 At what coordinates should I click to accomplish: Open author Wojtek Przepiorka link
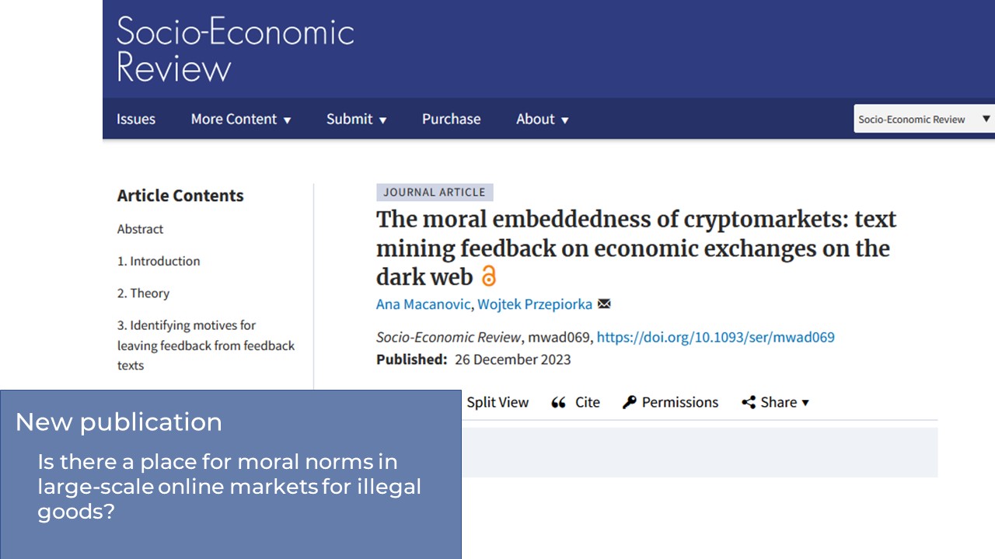click(x=535, y=304)
